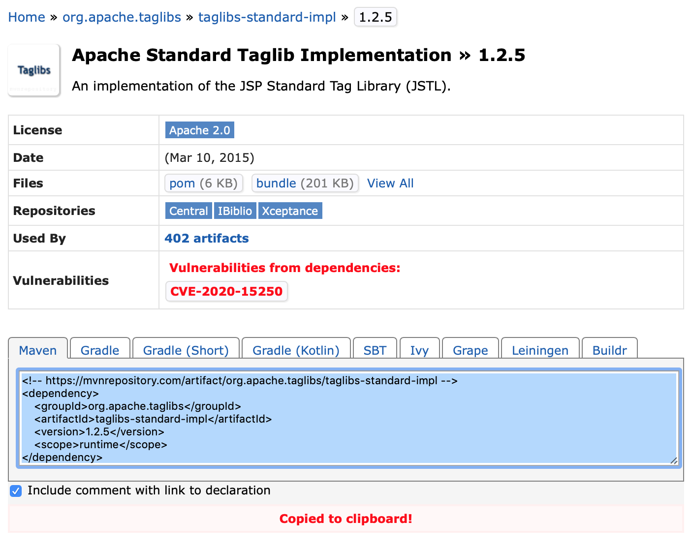Open the Central repository tag
This screenshot has width=691, height=551.
pyautogui.click(x=188, y=211)
